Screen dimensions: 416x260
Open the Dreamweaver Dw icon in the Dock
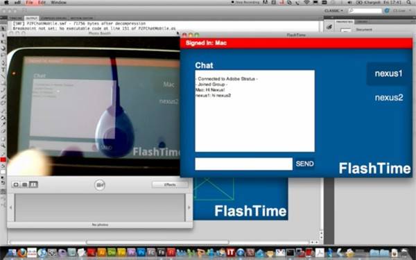click(x=111, y=252)
